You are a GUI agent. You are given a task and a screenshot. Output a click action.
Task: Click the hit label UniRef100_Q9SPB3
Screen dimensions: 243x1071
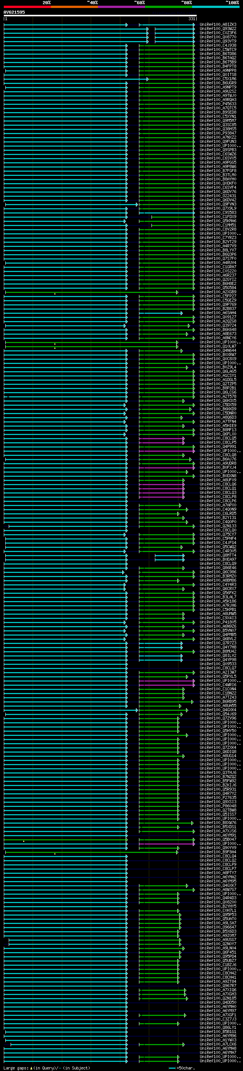pyautogui.click(x=218, y=150)
